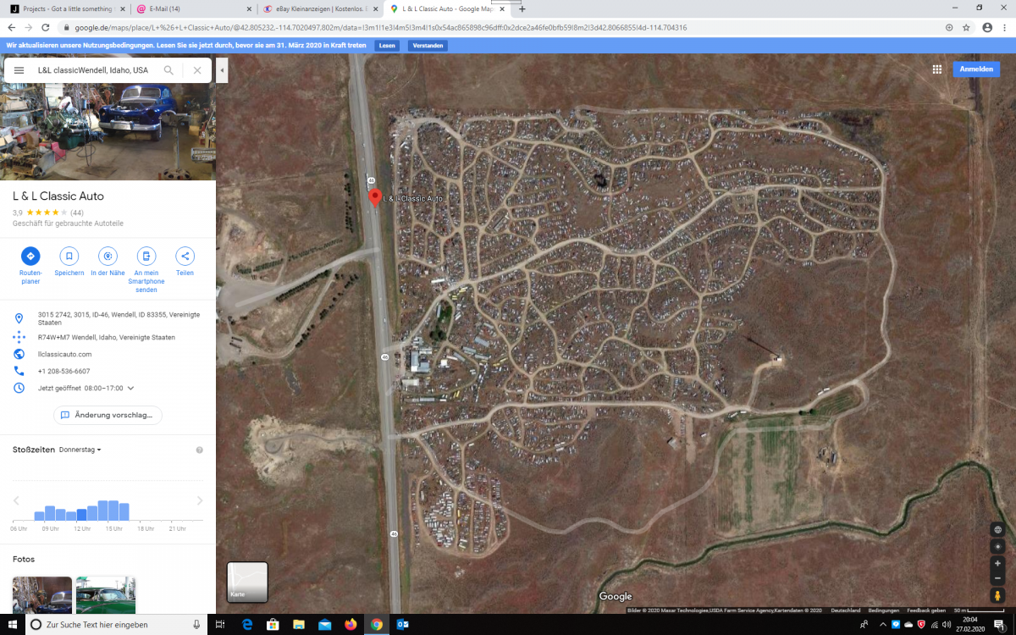Screen dimensions: 1016x635
Task: Click the Änderung vorschlagen button
Action: click(108, 415)
